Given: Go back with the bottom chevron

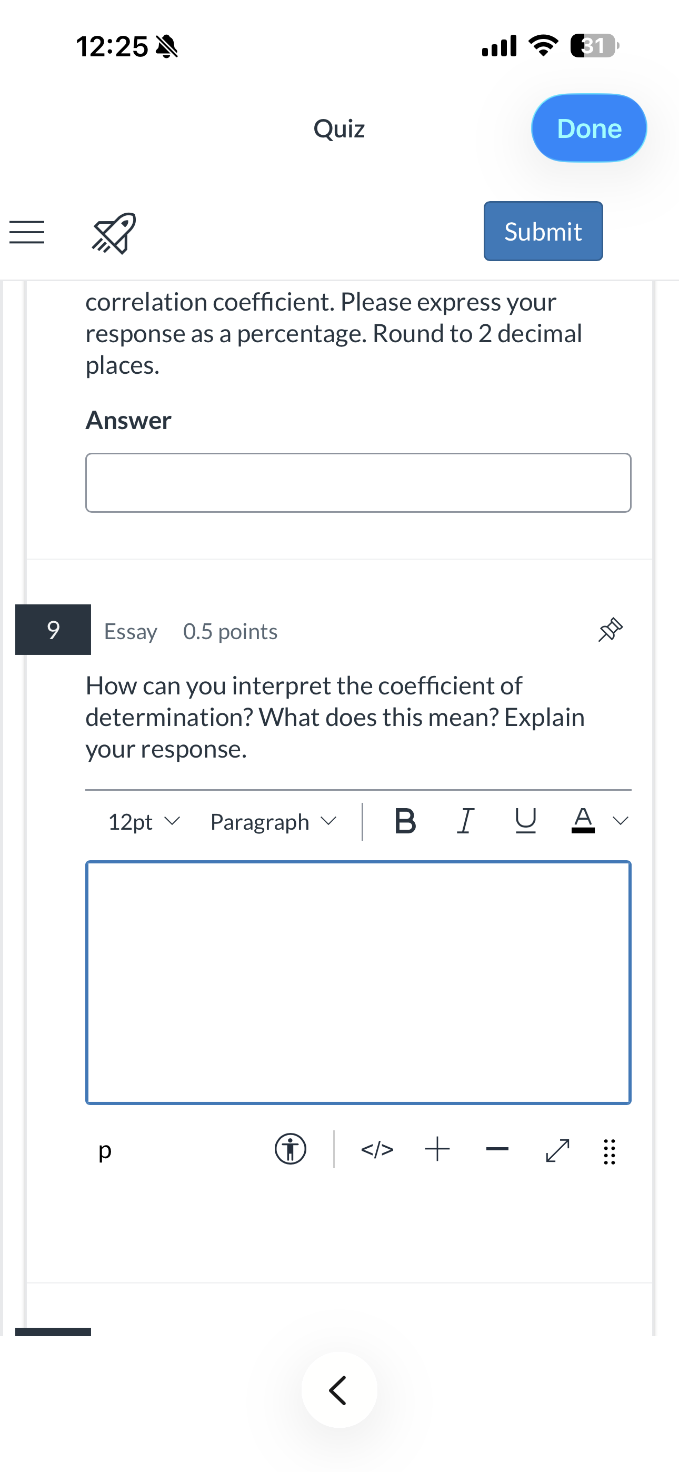Looking at the screenshot, I should pos(339,1390).
